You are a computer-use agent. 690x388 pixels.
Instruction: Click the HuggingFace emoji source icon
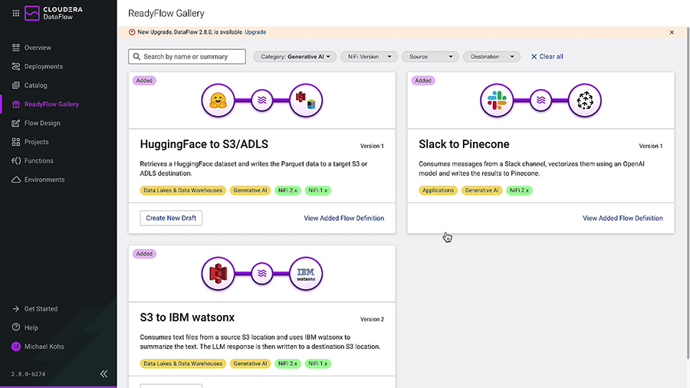[x=218, y=100]
